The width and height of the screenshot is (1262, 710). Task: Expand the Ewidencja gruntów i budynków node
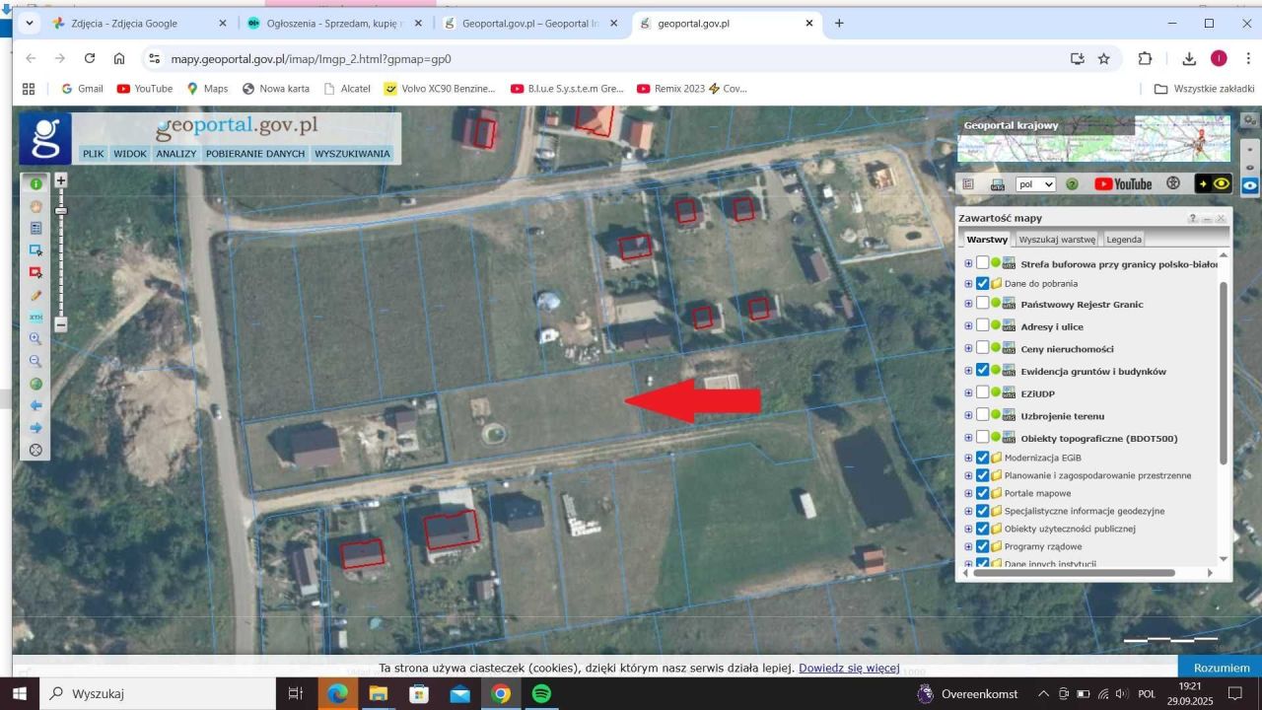tap(968, 371)
